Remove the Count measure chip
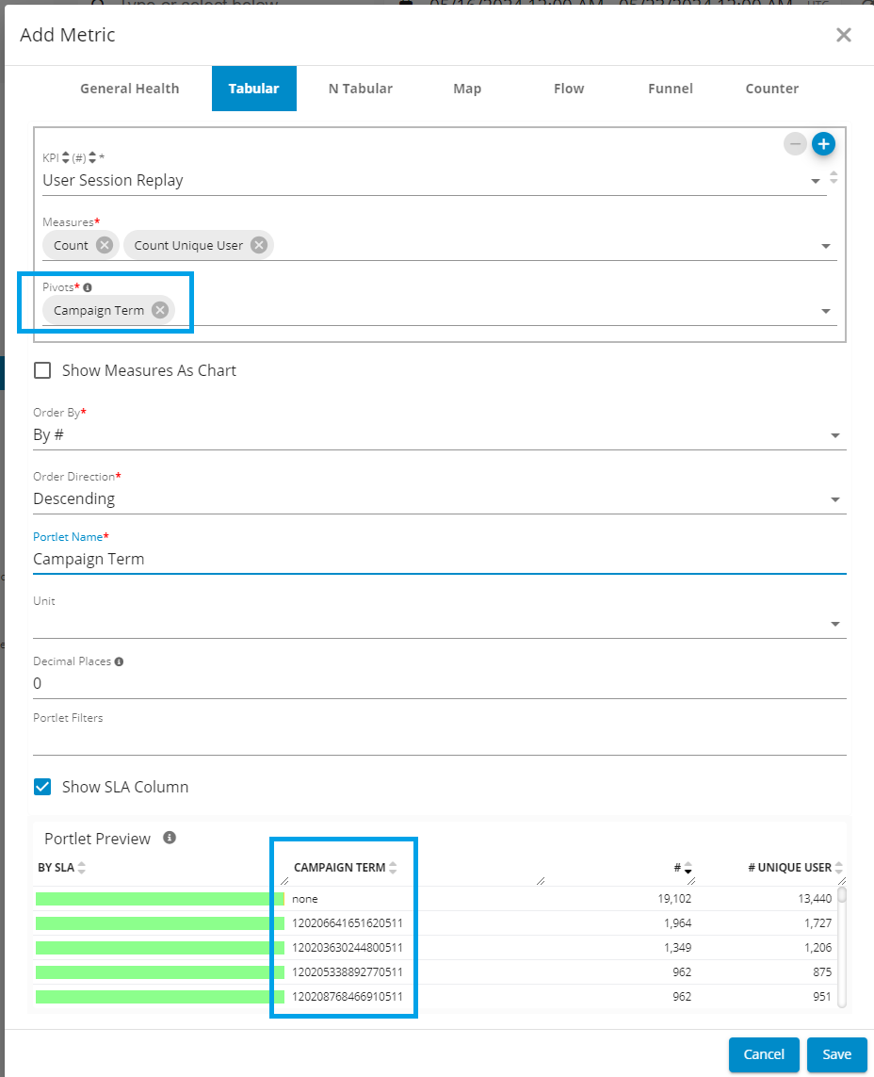 pyautogui.click(x=105, y=245)
